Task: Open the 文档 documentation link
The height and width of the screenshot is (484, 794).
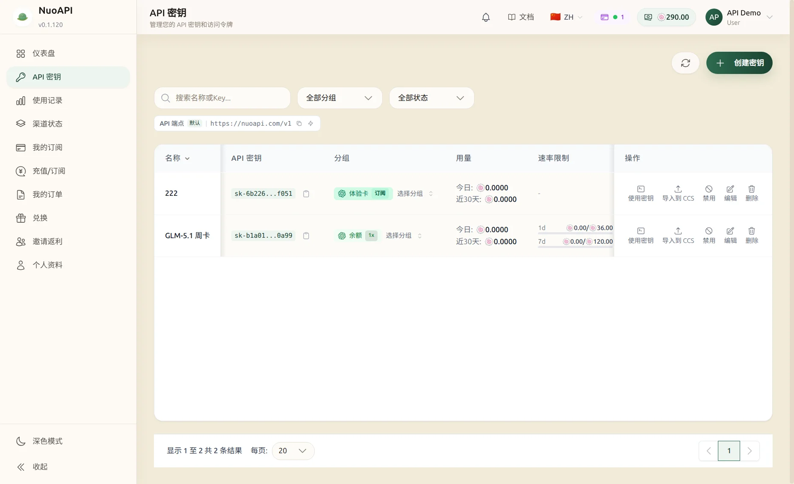Action: click(521, 17)
